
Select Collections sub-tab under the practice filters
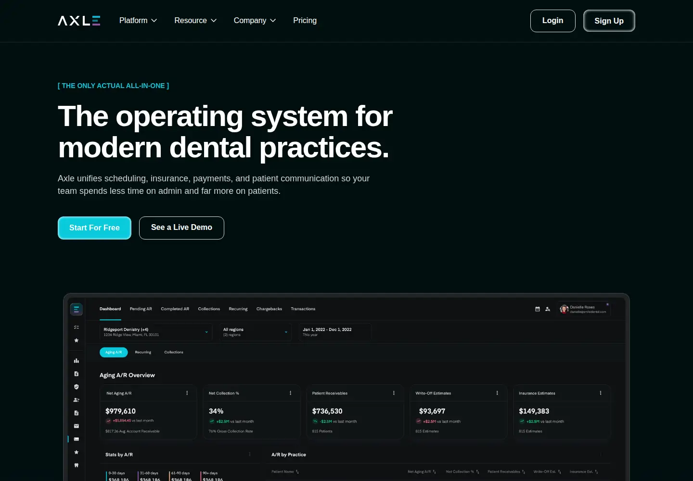click(174, 352)
